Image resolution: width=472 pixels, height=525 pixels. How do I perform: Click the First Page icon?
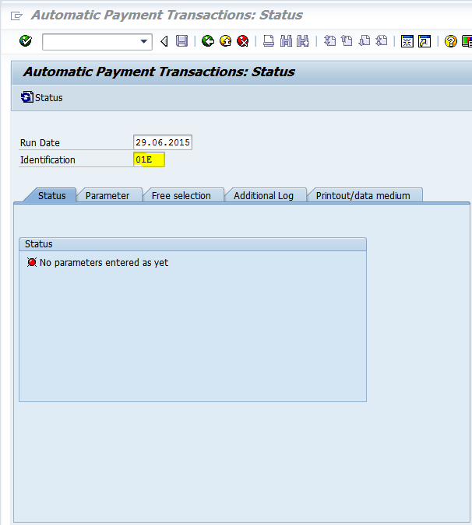[x=329, y=41]
